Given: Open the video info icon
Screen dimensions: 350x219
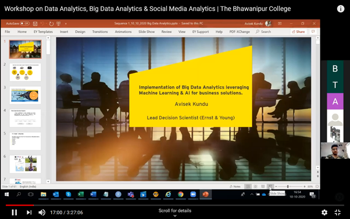Looking at the screenshot, I should 341,9.
